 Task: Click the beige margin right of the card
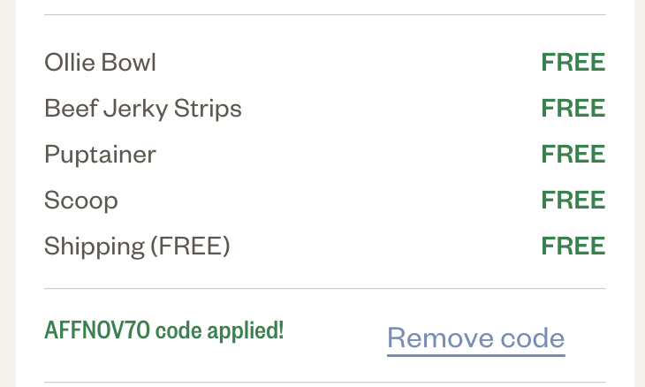(x=640, y=193)
